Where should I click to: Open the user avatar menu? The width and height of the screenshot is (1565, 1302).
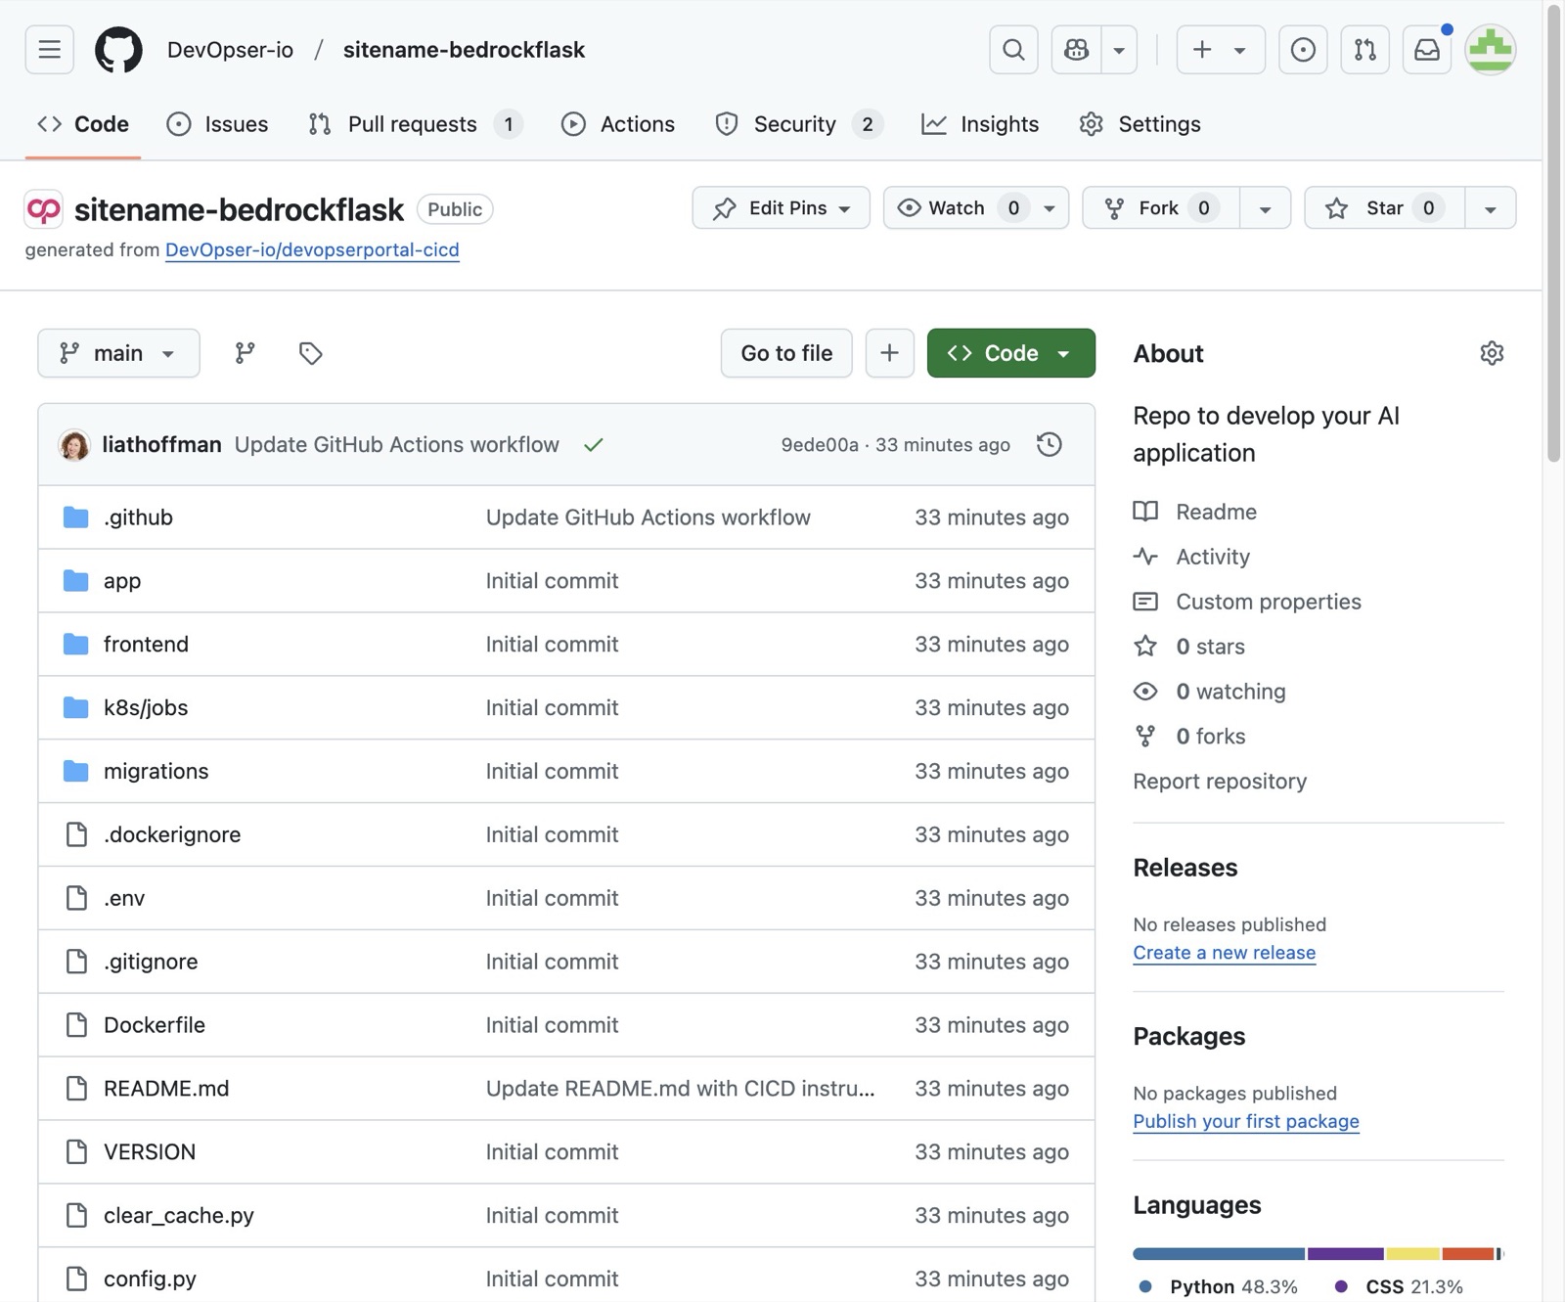(x=1490, y=50)
